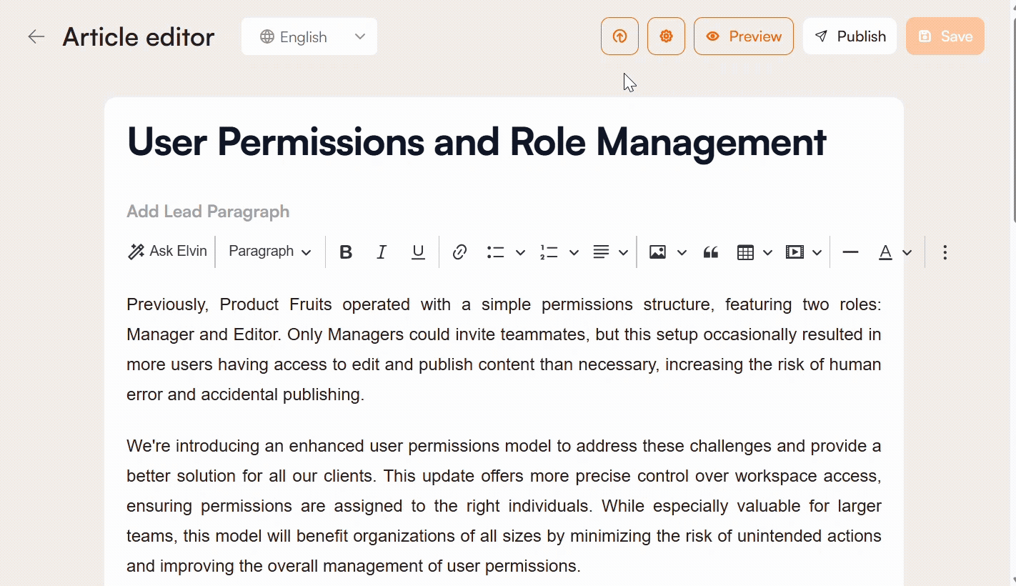
Task: Insert a horizontal line
Action: point(850,252)
